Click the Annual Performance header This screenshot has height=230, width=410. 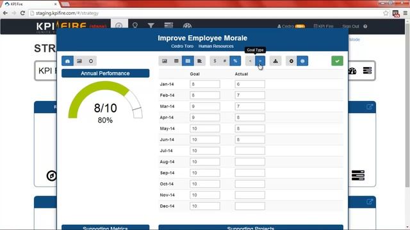point(105,73)
